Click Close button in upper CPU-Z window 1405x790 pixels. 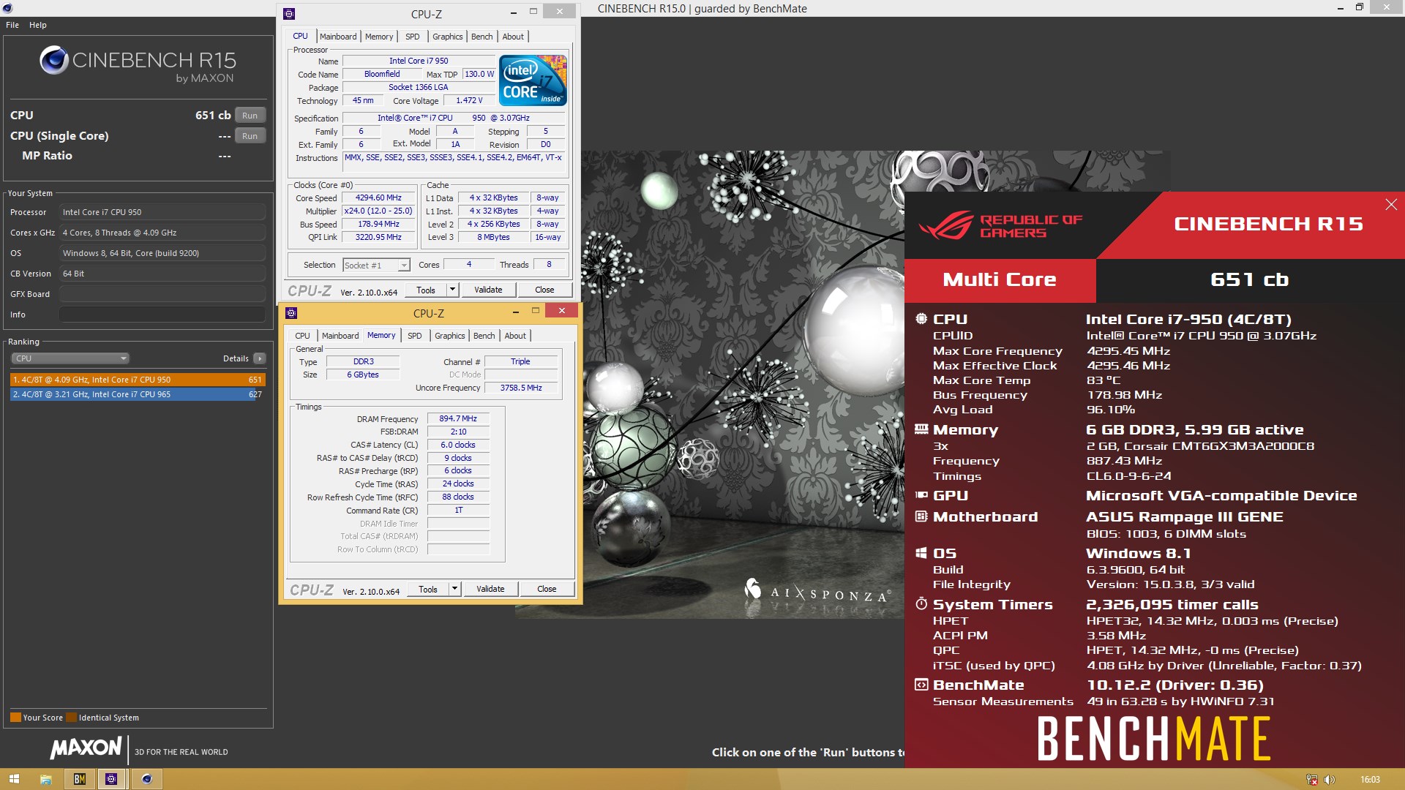[544, 290]
